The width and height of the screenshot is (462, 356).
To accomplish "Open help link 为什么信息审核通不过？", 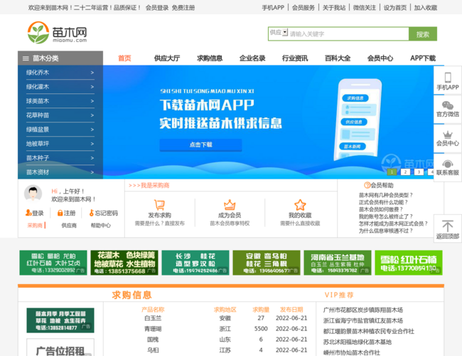I will coord(386,231).
